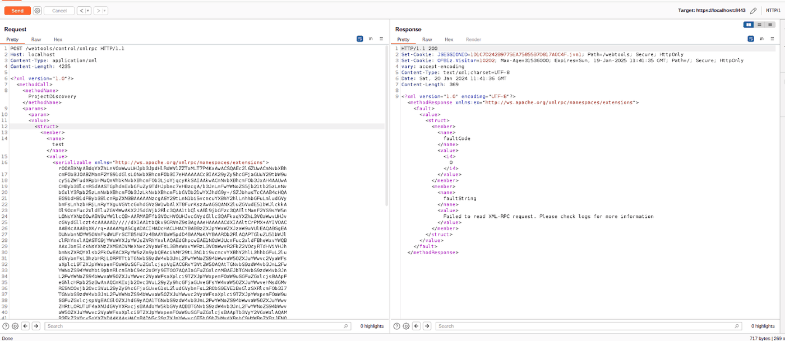This screenshot has width=785, height=341.
Task: Jump to previous search match in Request
Action: [x=26, y=326]
